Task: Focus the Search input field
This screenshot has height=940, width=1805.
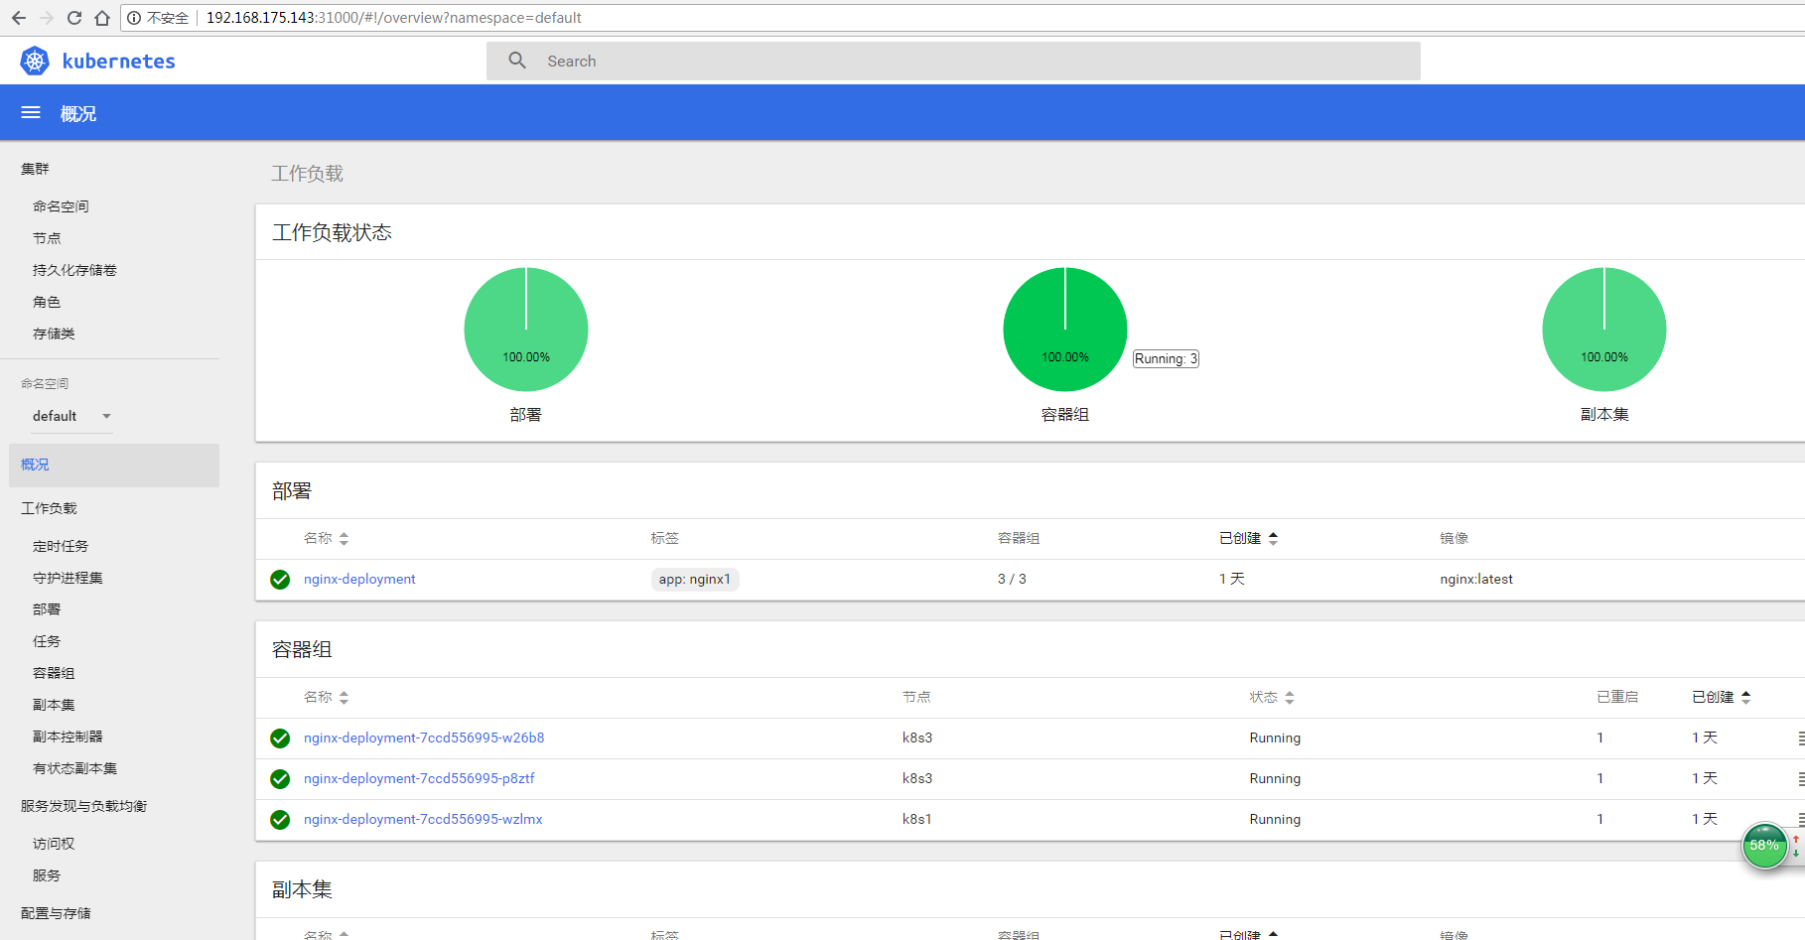Action: pos(953,61)
